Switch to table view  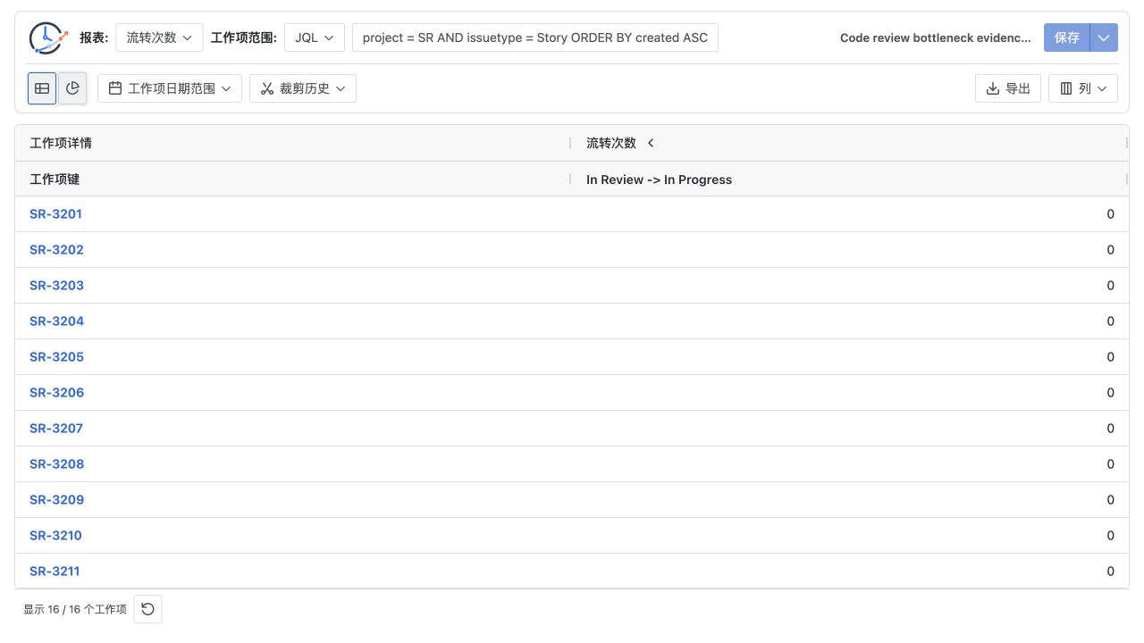pyautogui.click(x=42, y=88)
